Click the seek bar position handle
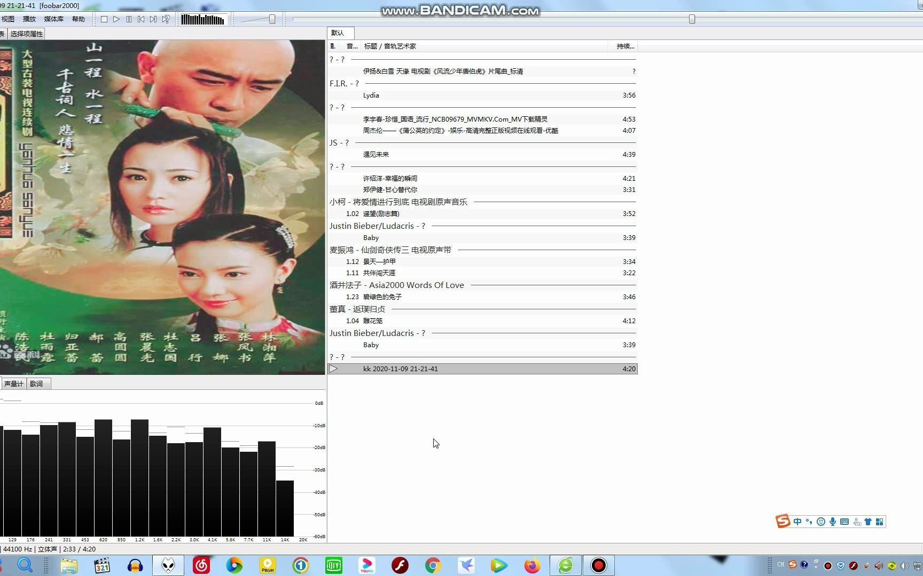 pyautogui.click(x=692, y=19)
